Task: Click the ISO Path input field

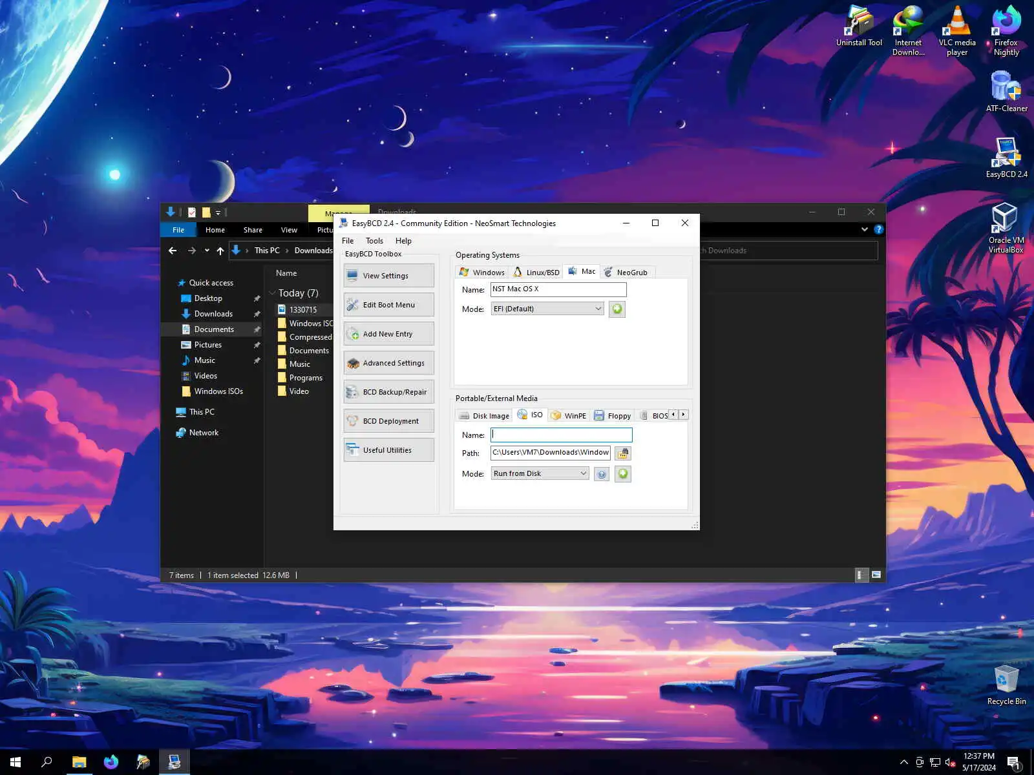Action: [551, 453]
